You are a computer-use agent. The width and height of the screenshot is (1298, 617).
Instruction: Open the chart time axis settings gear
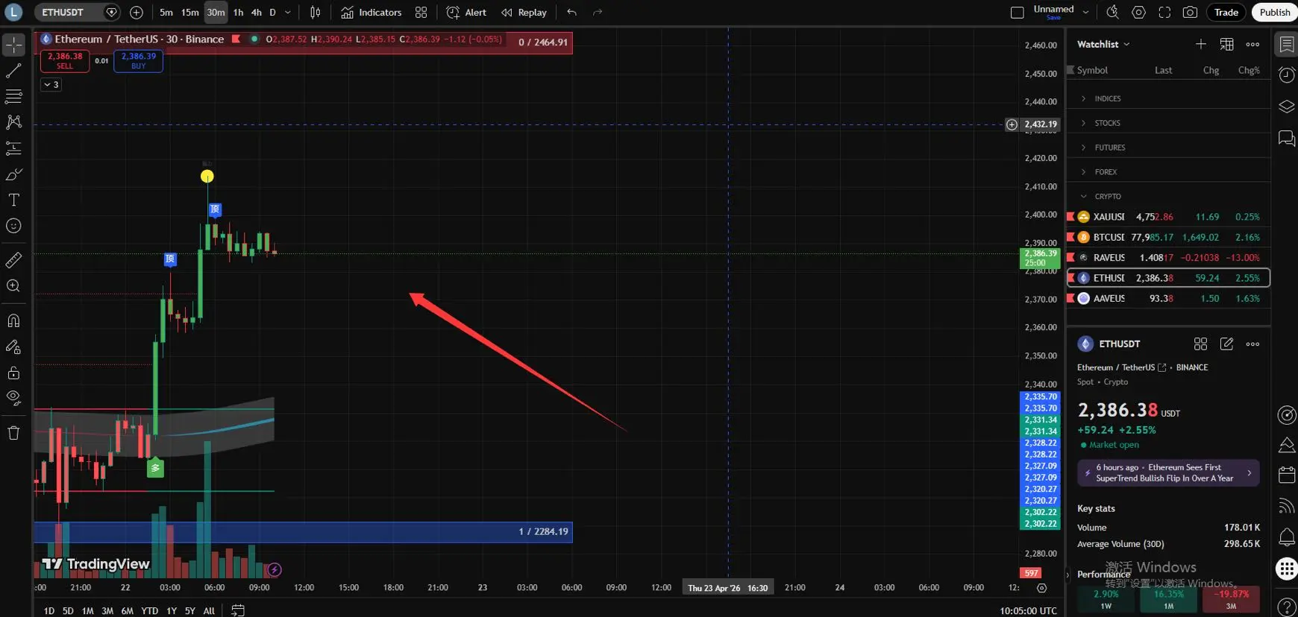click(1042, 588)
